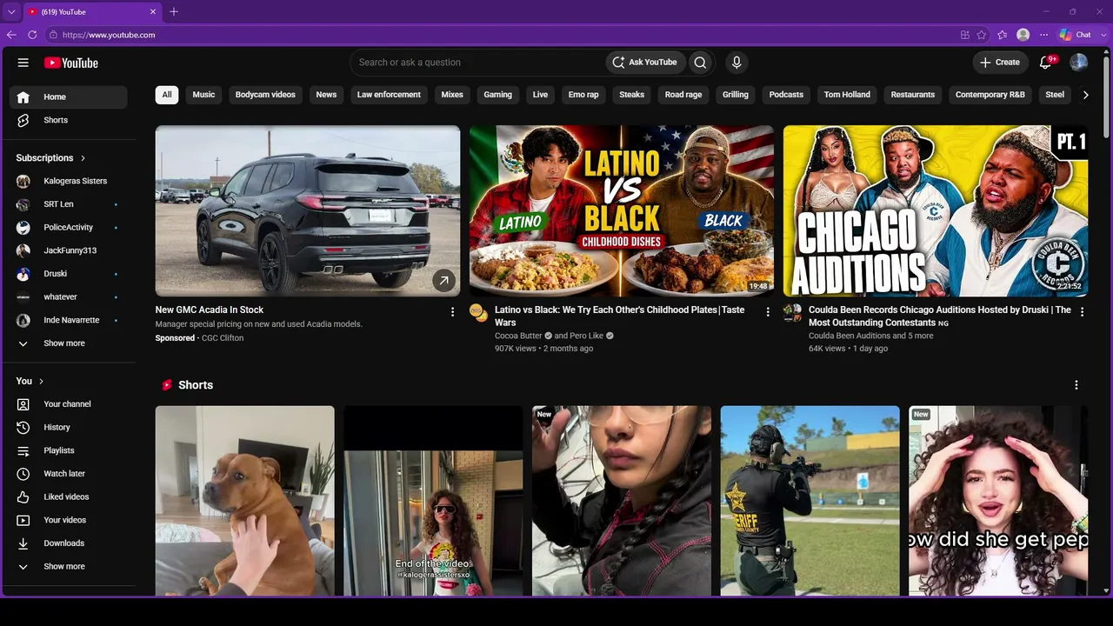
Task: Open Your videos in the sidebar
Action: pyautogui.click(x=69, y=520)
